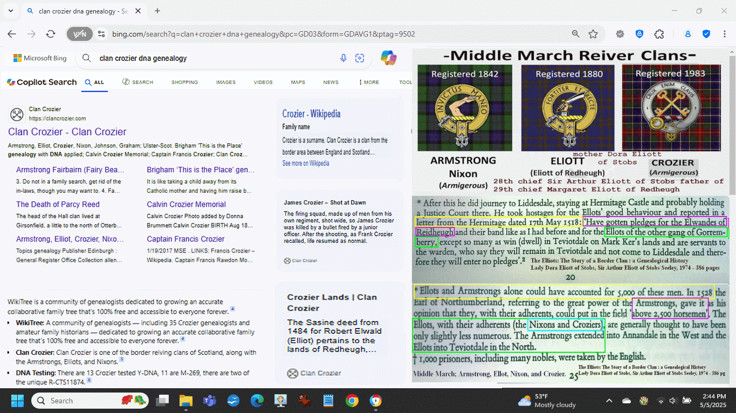The image size is (736, 413).
Task: Bookmark this page with the star icon
Action: point(593,34)
